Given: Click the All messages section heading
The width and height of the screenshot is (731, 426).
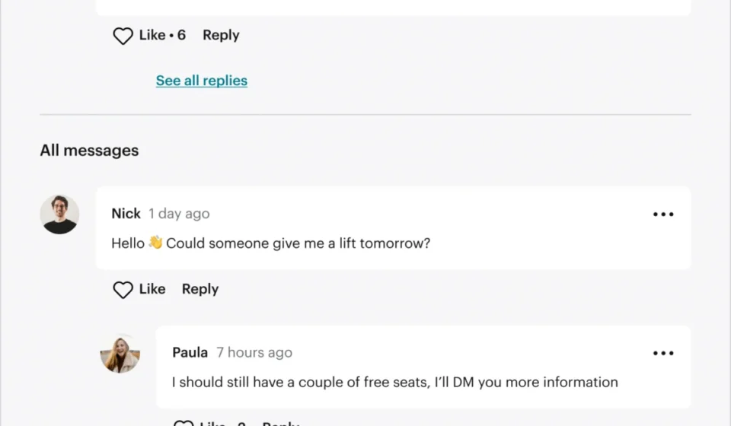Looking at the screenshot, I should pyautogui.click(x=89, y=151).
